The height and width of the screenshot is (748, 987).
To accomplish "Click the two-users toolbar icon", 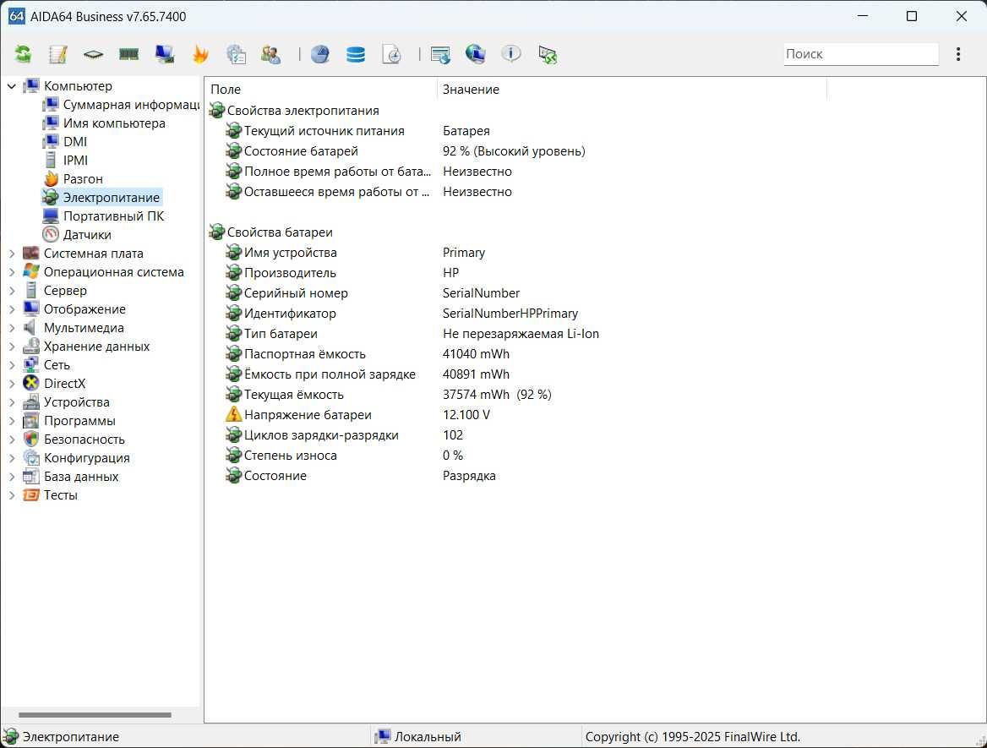I will (271, 54).
